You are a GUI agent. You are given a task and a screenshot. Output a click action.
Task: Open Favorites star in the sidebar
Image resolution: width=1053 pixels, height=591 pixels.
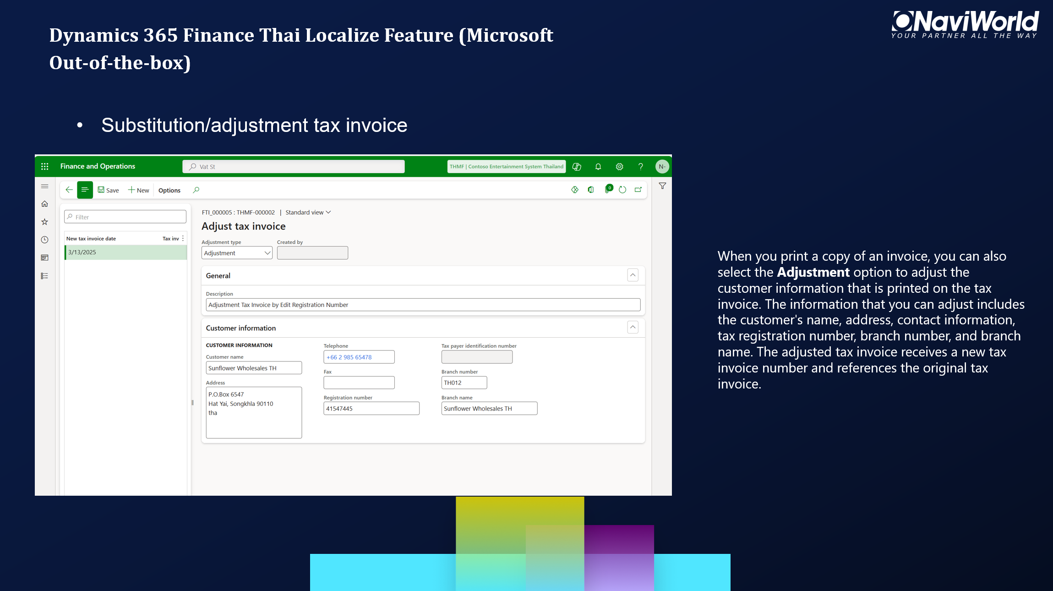(44, 222)
